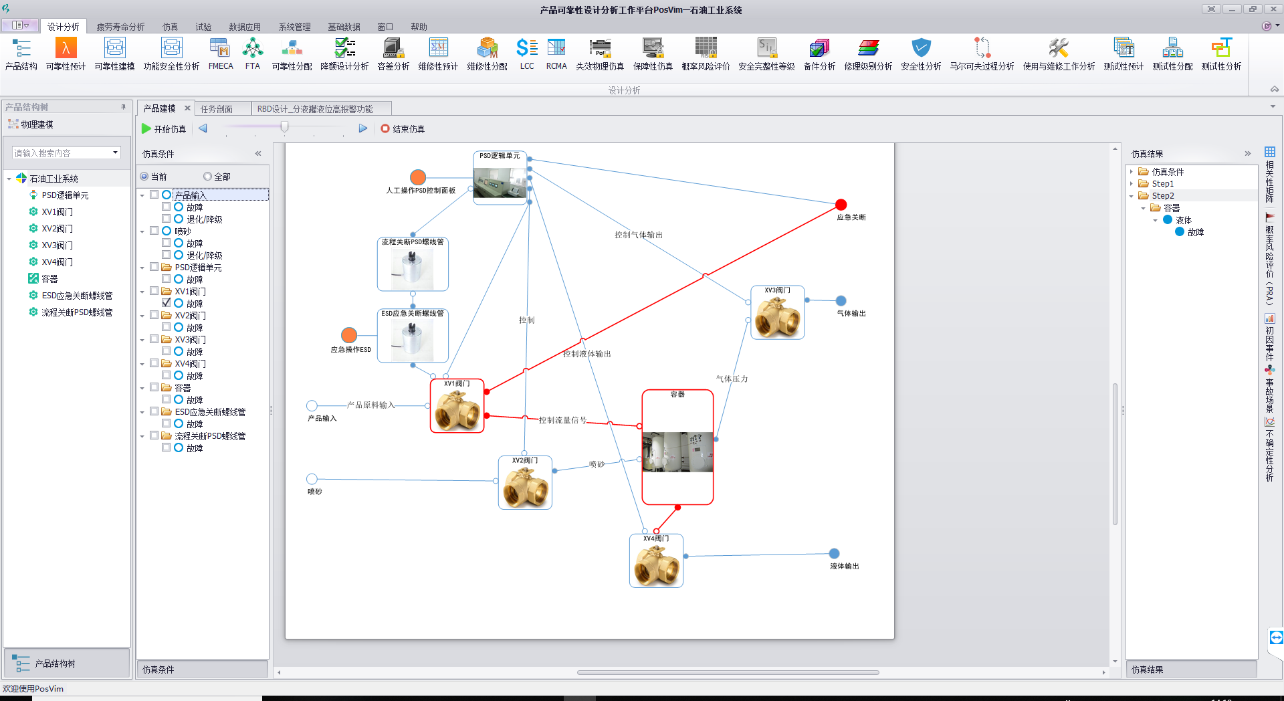This screenshot has height=701, width=1284.
Task: Click the 请输入搜索内容 search field
Action: pos(62,153)
